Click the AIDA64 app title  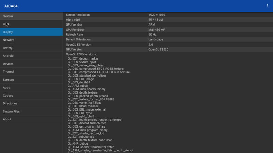point(11,6)
